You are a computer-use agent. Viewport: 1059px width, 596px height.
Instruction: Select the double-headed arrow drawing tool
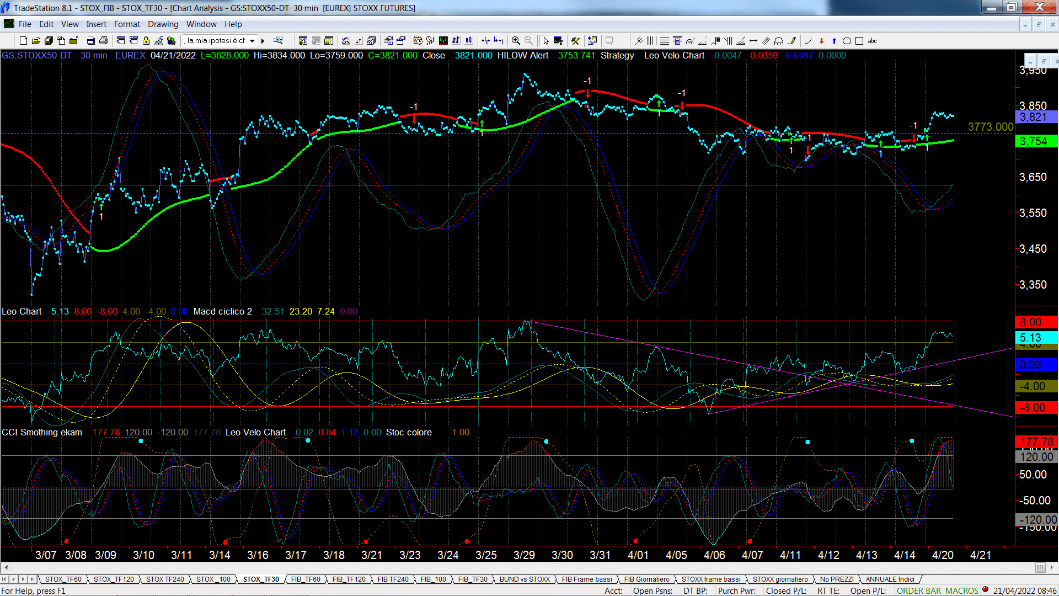753,41
